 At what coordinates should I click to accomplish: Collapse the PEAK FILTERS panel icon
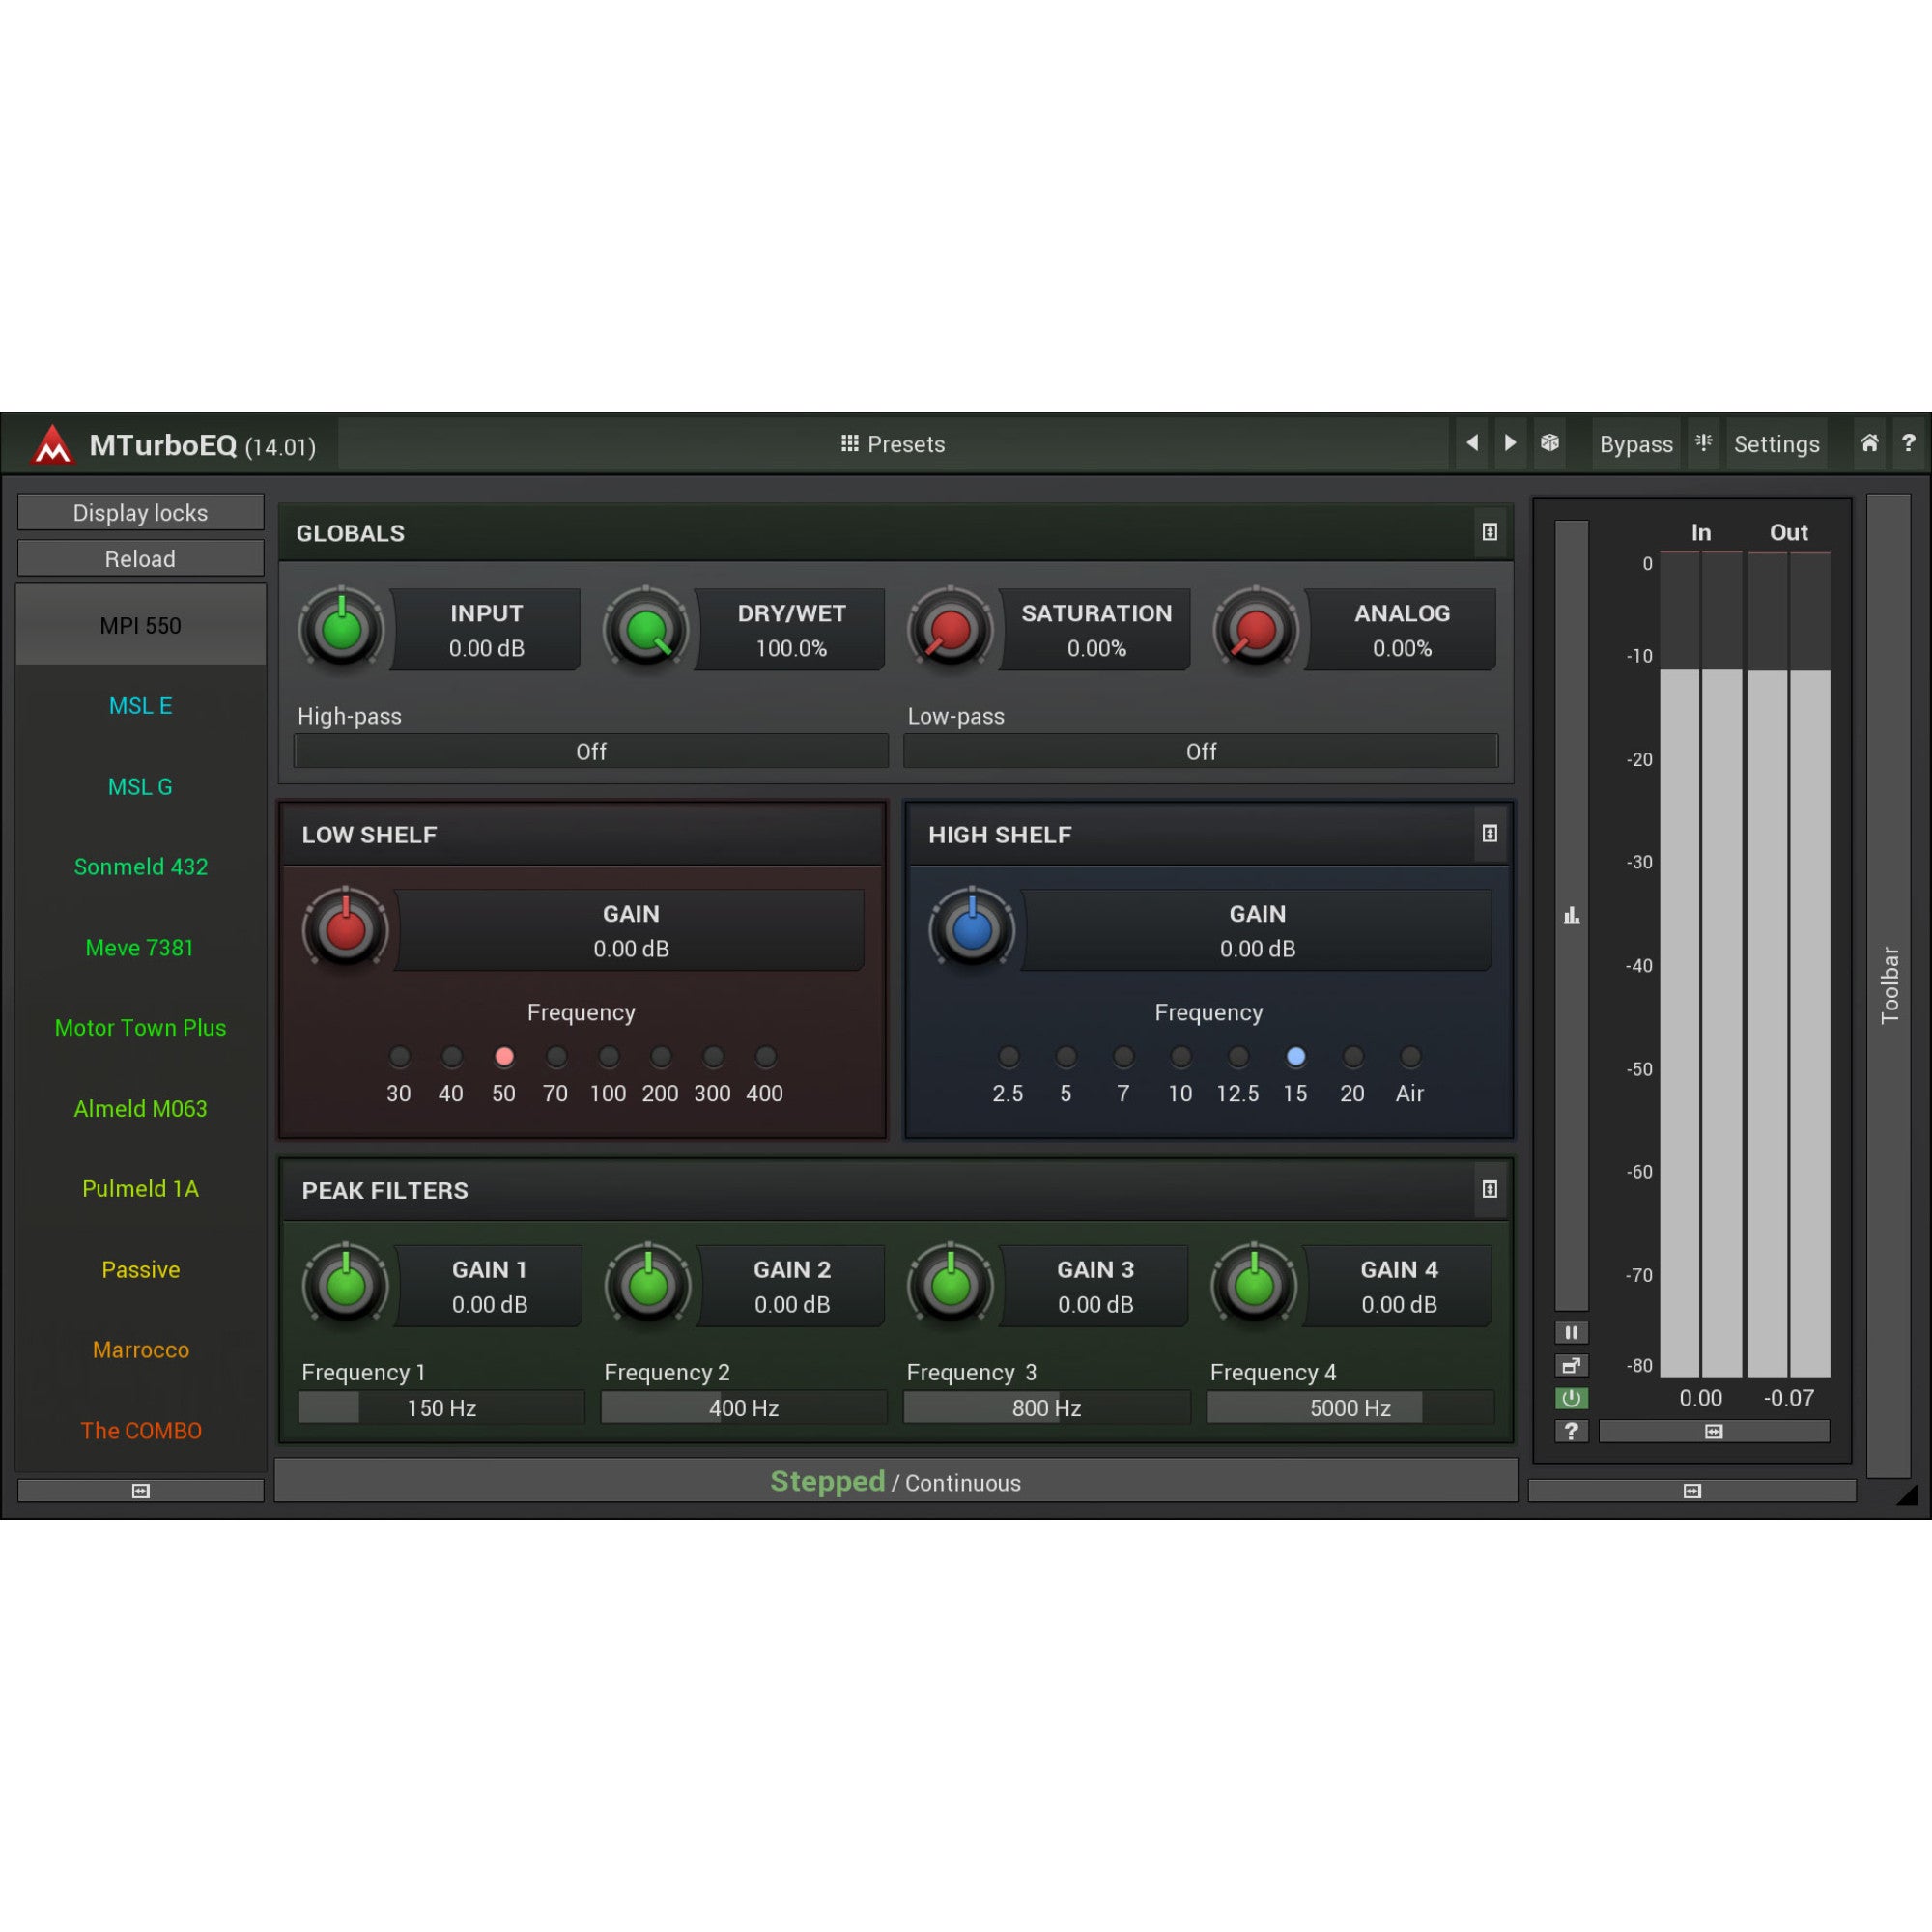click(x=1490, y=1189)
